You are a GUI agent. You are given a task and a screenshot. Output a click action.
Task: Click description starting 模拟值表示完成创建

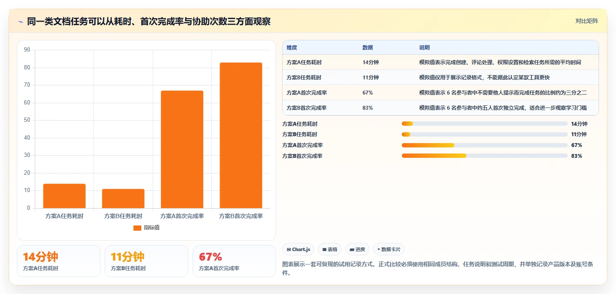(x=500, y=62)
